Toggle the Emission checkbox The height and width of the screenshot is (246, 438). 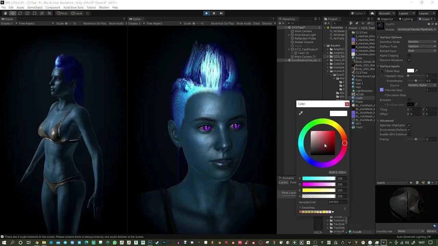409,100
